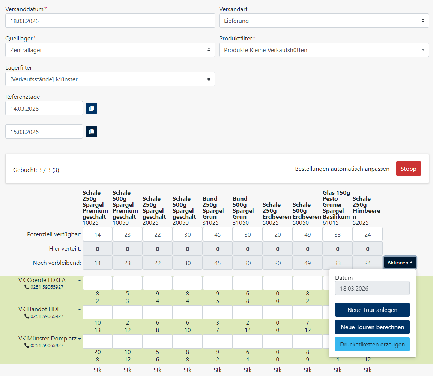Open the Lagerfilter Münster dropdown
Viewport: 433px width, 376px height.
point(110,79)
